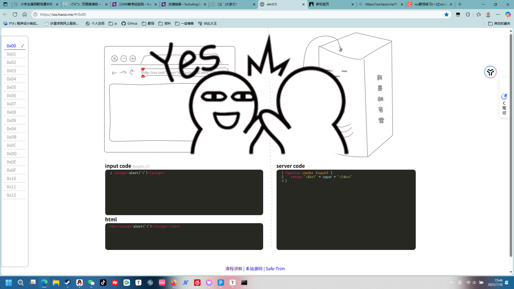514x289 pixels.
Task: Reload the page with the refresh icon
Action: (15, 14)
